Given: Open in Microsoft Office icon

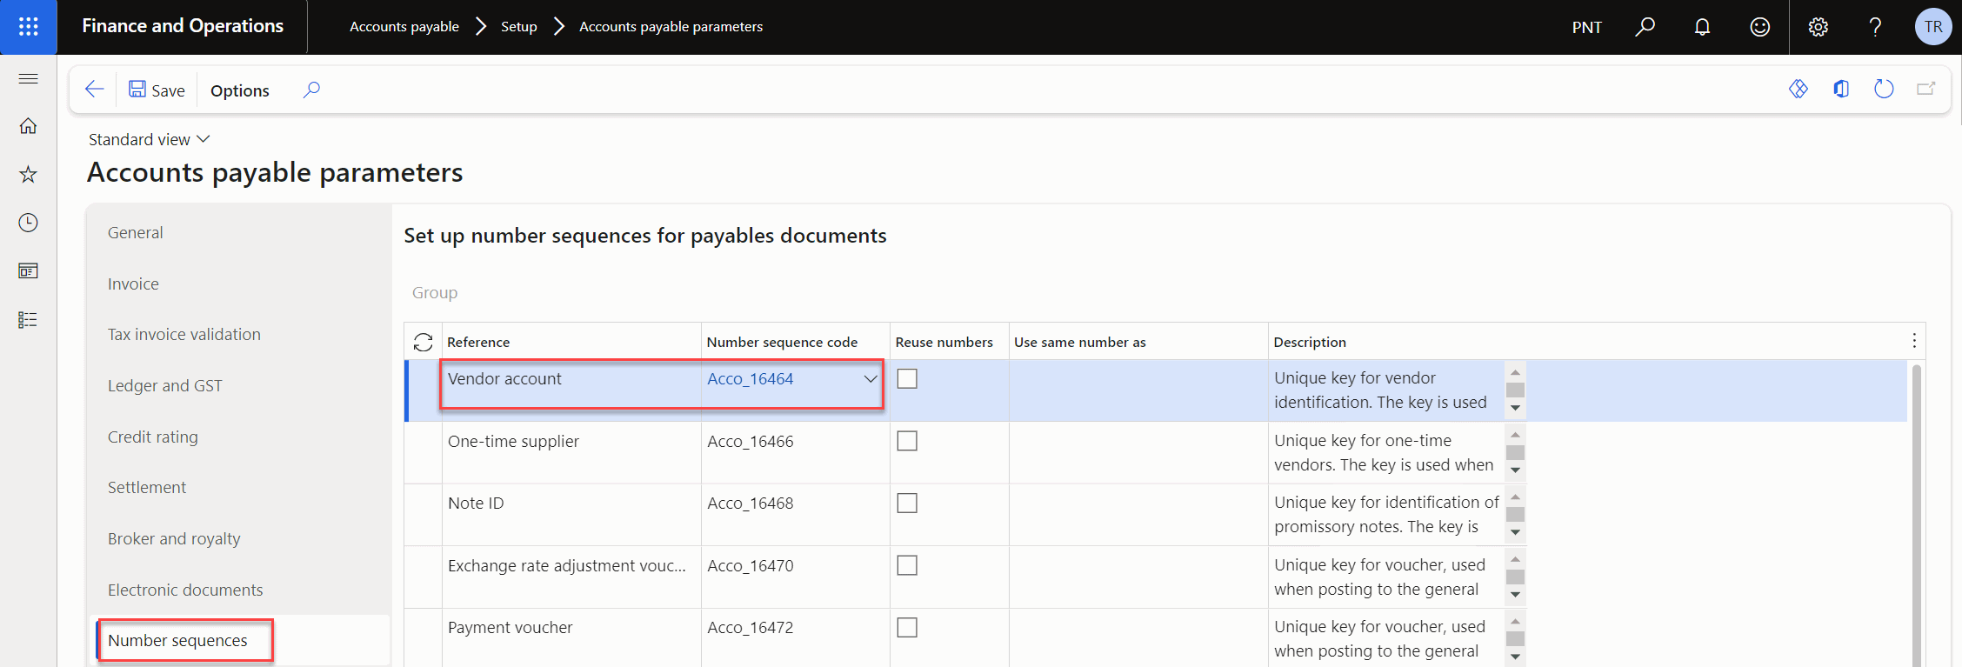Looking at the screenshot, I should click(1841, 89).
